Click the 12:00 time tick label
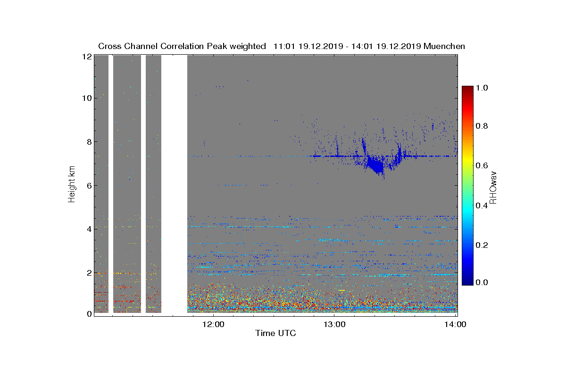The image size is (566, 377). pyautogui.click(x=214, y=324)
